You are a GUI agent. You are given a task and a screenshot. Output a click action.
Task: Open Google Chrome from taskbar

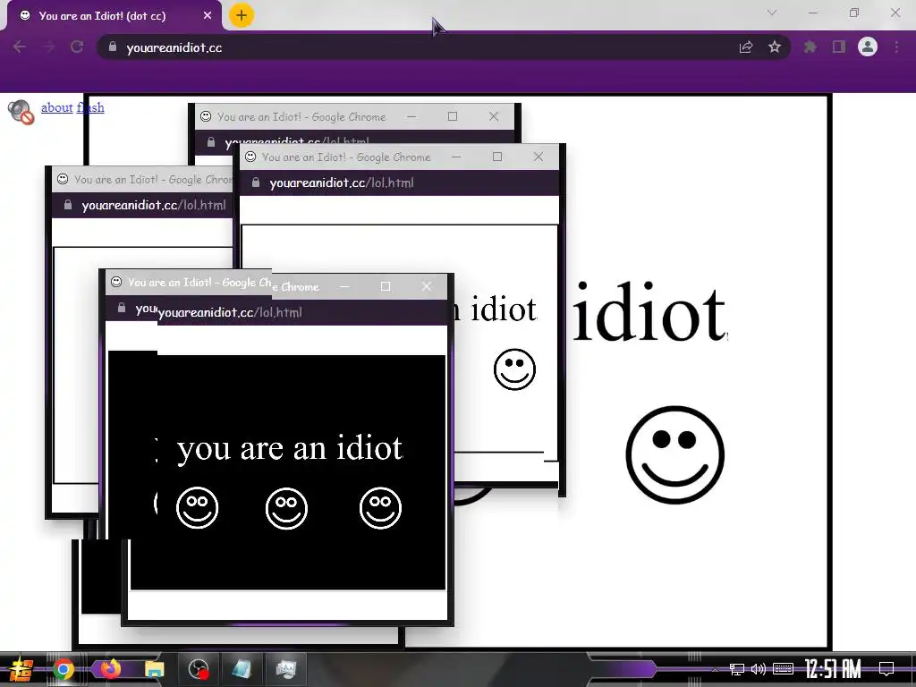coord(64,669)
